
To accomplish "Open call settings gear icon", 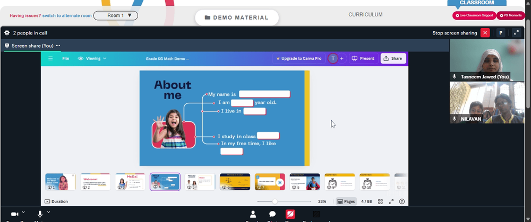I will 7,33.
